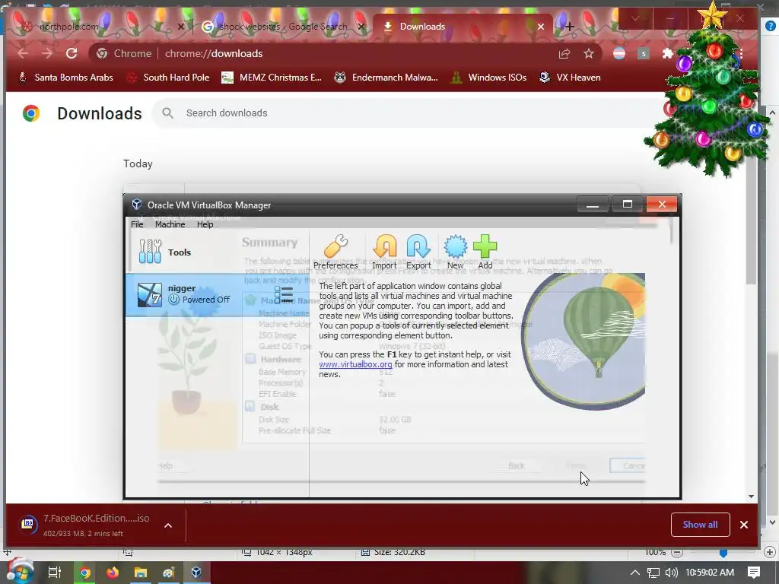Click the zoom slider handle in background app
779x584 pixels.
[723, 553]
